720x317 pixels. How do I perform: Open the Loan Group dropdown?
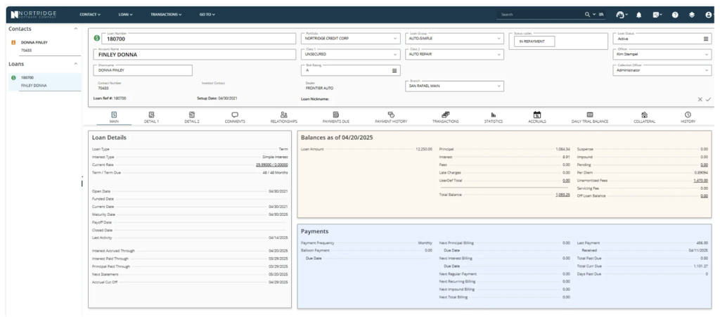pyautogui.click(x=455, y=39)
